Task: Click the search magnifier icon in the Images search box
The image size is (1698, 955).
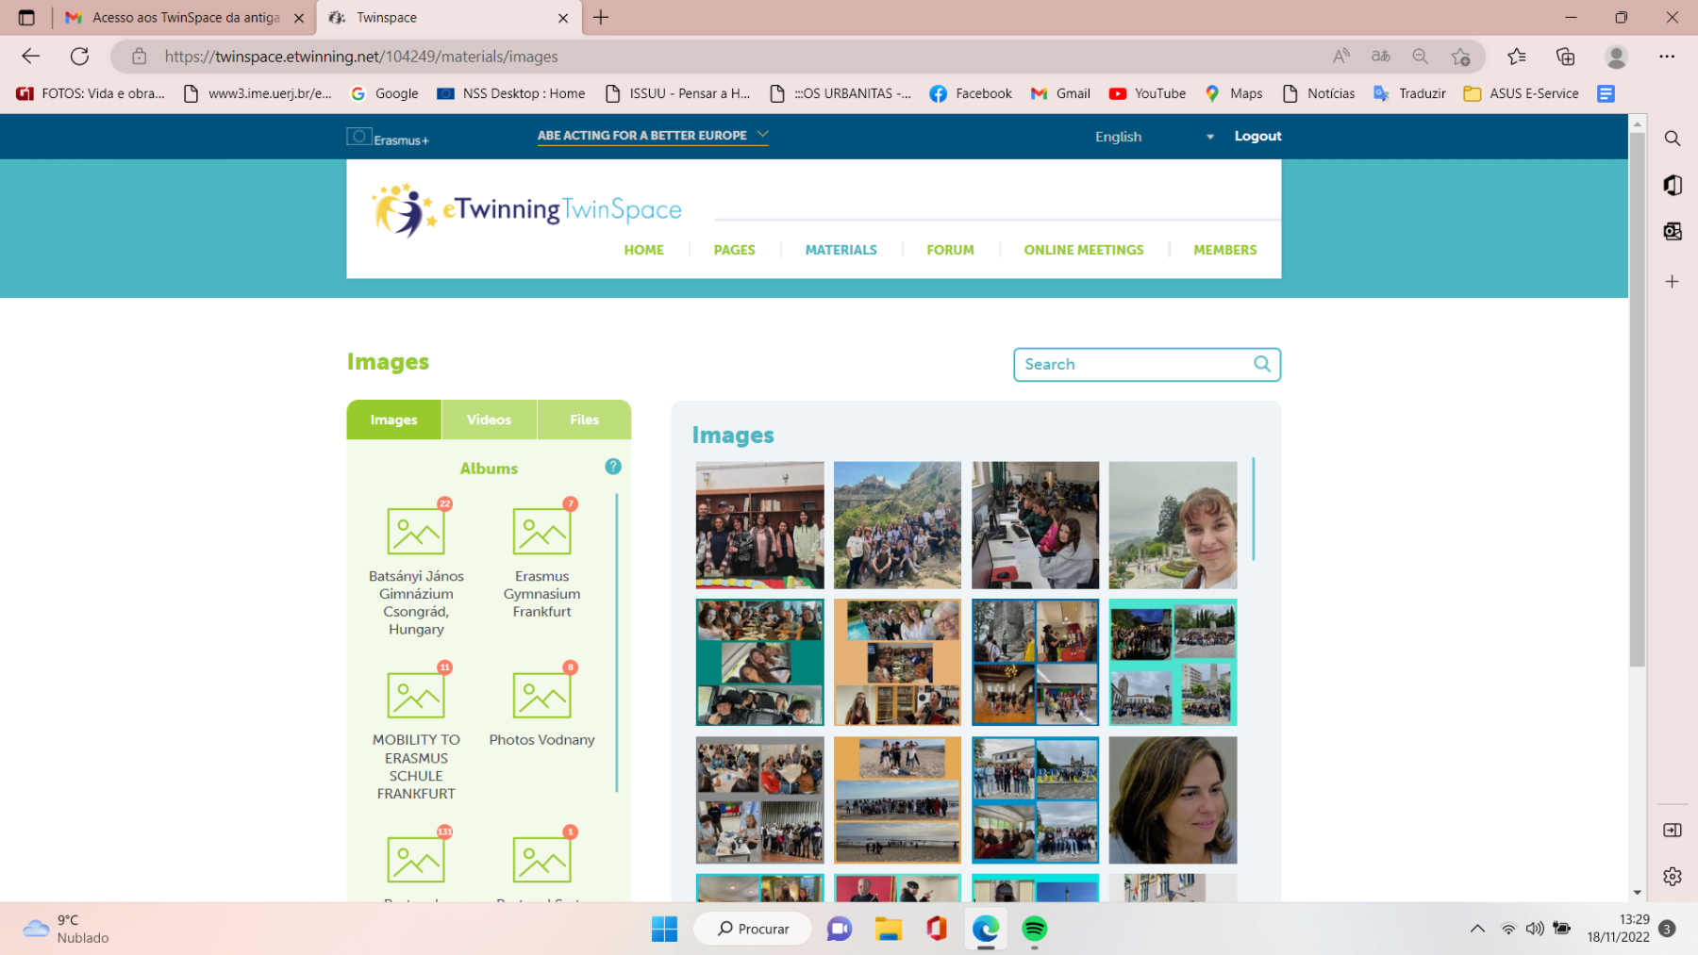Action: click(1262, 364)
